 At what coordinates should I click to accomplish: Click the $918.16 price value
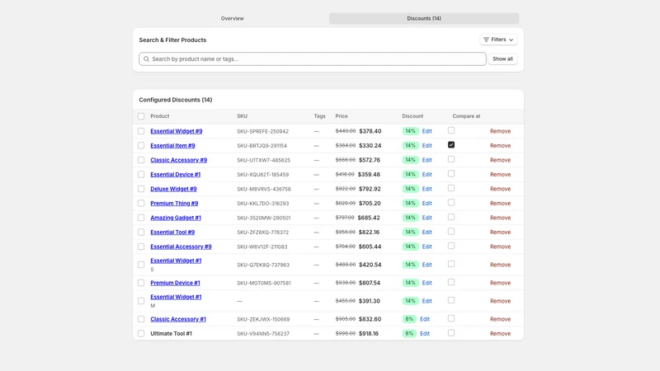coord(369,334)
